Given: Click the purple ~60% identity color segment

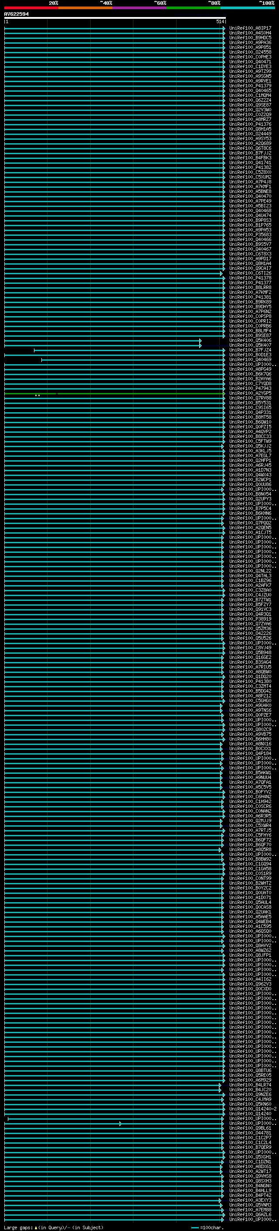Looking at the screenshot, I should (140, 8).
